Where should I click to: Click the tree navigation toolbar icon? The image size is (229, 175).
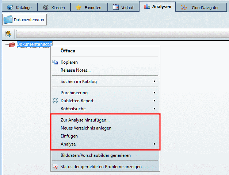(8, 34)
